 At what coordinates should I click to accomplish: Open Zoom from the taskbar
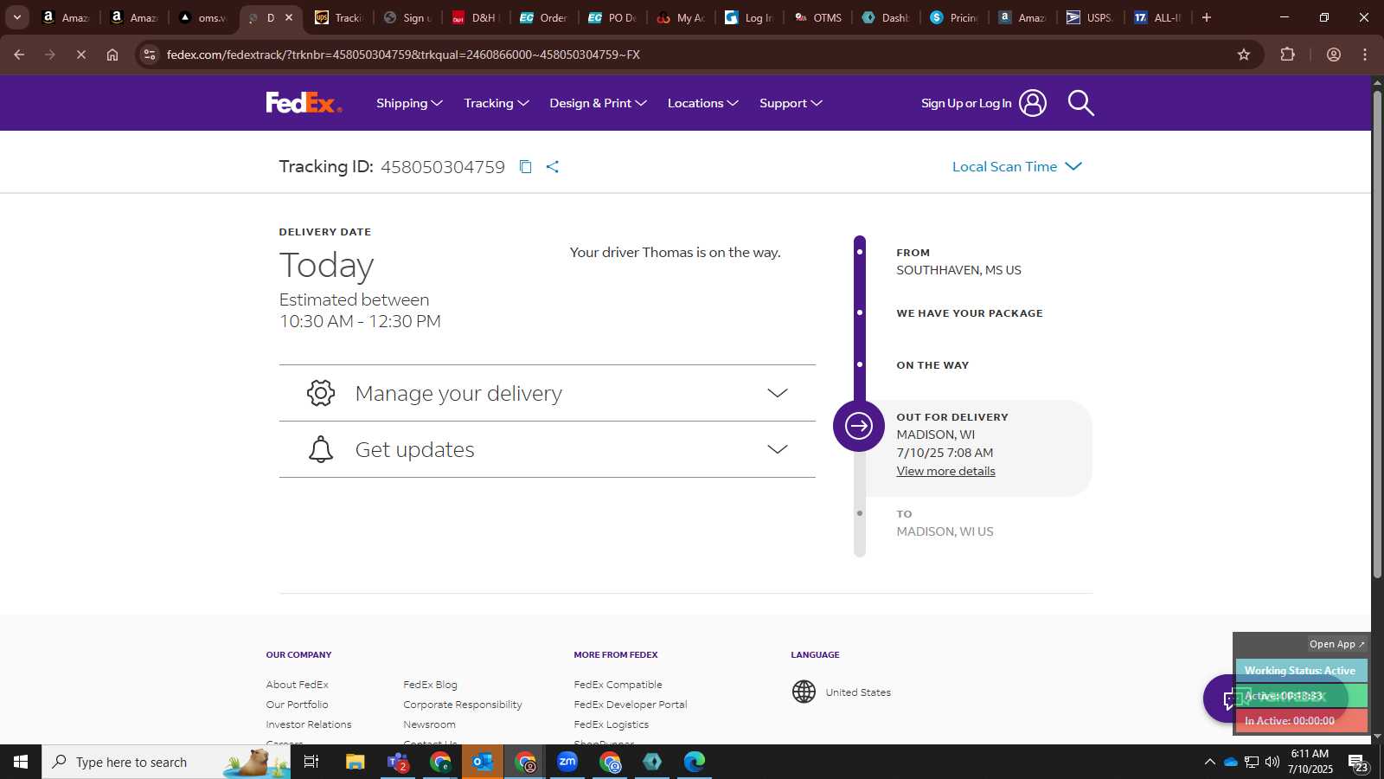tap(567, 762)
